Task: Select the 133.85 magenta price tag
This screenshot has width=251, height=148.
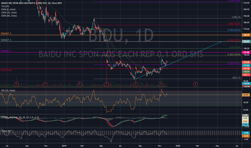Action: click(246, 52)
